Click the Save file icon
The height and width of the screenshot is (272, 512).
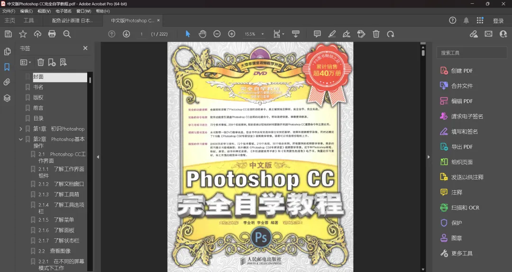(x=8, y=34)
